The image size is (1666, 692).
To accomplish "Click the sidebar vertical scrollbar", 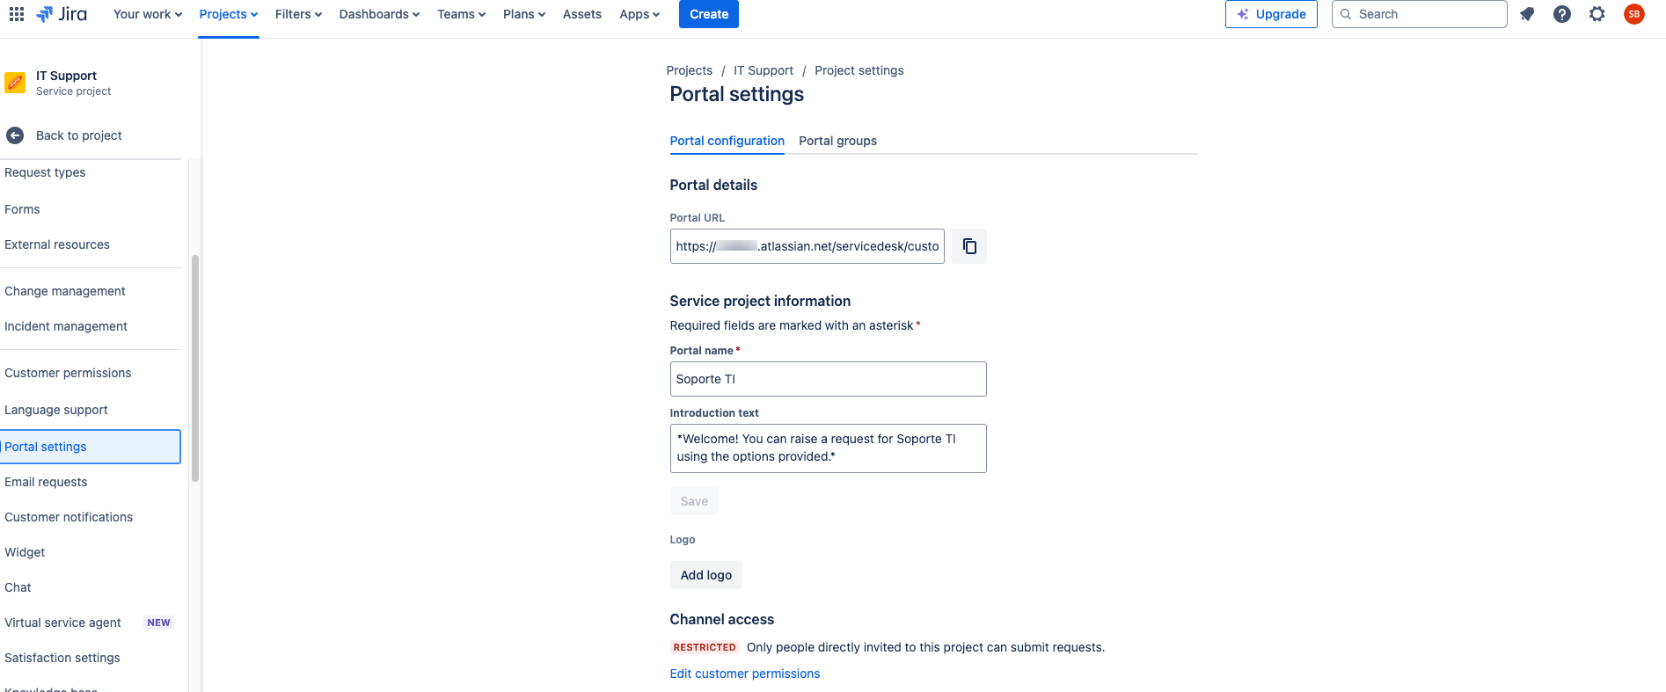I will (195, 369).
